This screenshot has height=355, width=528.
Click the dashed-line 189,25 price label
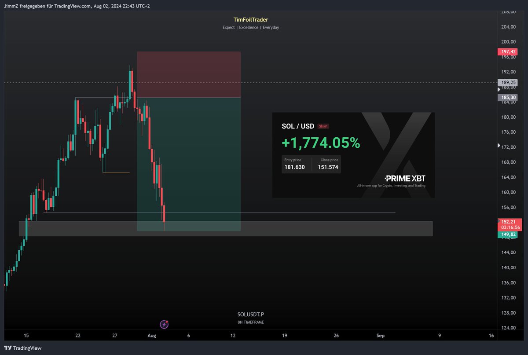(507, 82)
